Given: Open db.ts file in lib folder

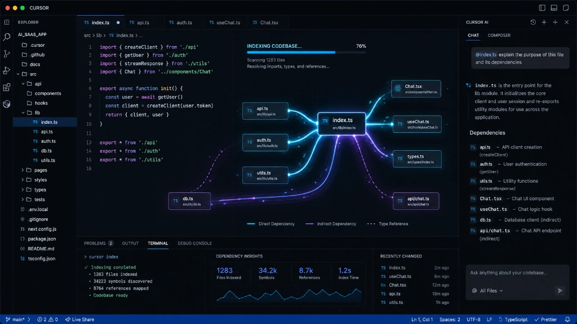Looking at the screenshot, I should point(46,151).
